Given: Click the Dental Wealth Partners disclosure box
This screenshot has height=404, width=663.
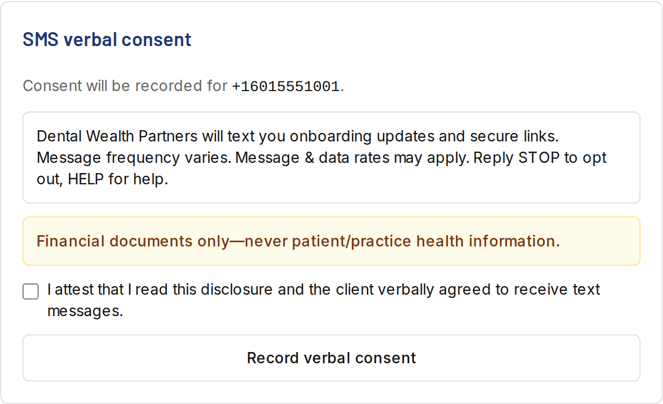Looking at the screenshot, I should point(331,158).
